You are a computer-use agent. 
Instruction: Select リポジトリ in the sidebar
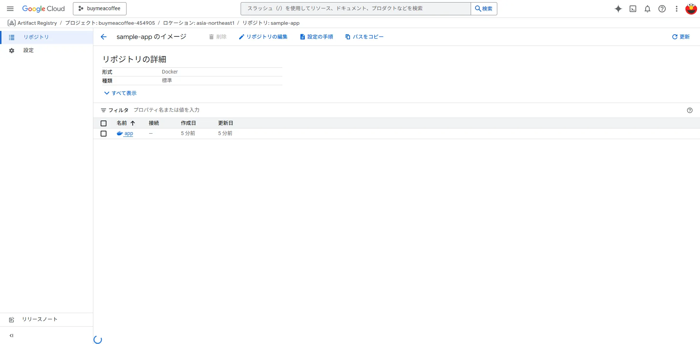pyautogui.click(x=35, y=37)
